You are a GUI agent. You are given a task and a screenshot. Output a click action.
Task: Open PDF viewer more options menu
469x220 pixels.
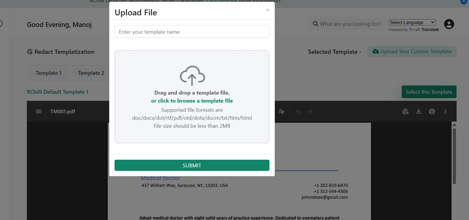(x=445, y=111)
